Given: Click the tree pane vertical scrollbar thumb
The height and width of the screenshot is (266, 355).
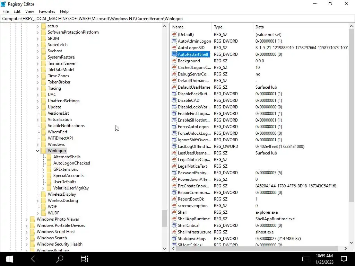Looking at the screenshot, I should pyautogui.click(x=164, y=218).
